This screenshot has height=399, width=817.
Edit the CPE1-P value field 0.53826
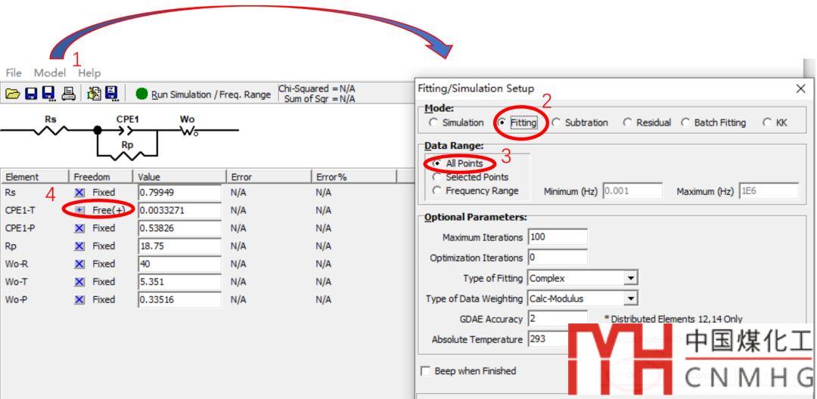180,228
